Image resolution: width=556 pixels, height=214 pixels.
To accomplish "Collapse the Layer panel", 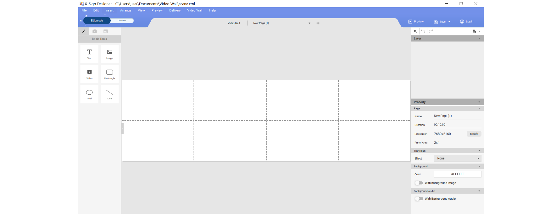I will [479, 39].
